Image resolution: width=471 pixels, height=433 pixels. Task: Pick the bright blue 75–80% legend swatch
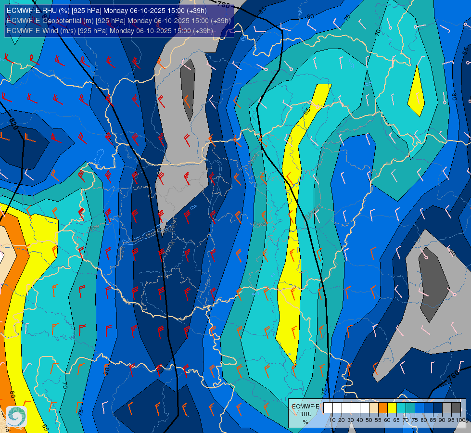(x=420, y=408)
